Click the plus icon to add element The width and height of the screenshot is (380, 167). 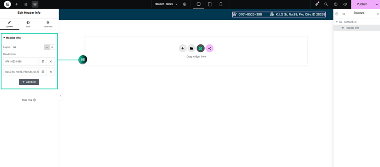click(x=16, y=4)
